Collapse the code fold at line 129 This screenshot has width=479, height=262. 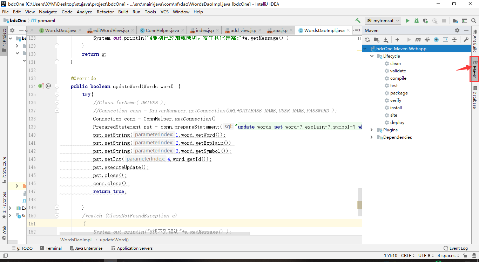tap(57, 46)
